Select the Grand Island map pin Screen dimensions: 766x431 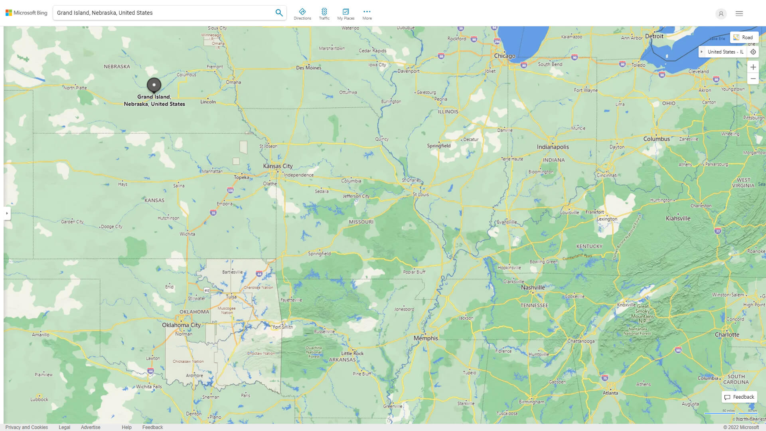click(154, 85)
